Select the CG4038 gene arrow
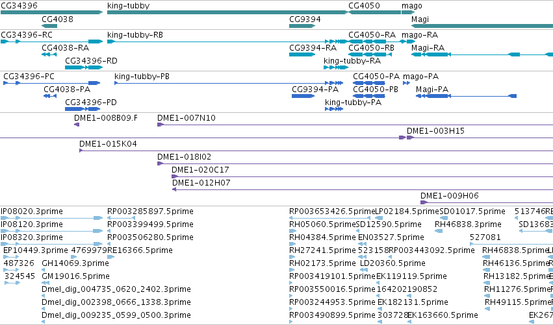 tap(49, 26)
